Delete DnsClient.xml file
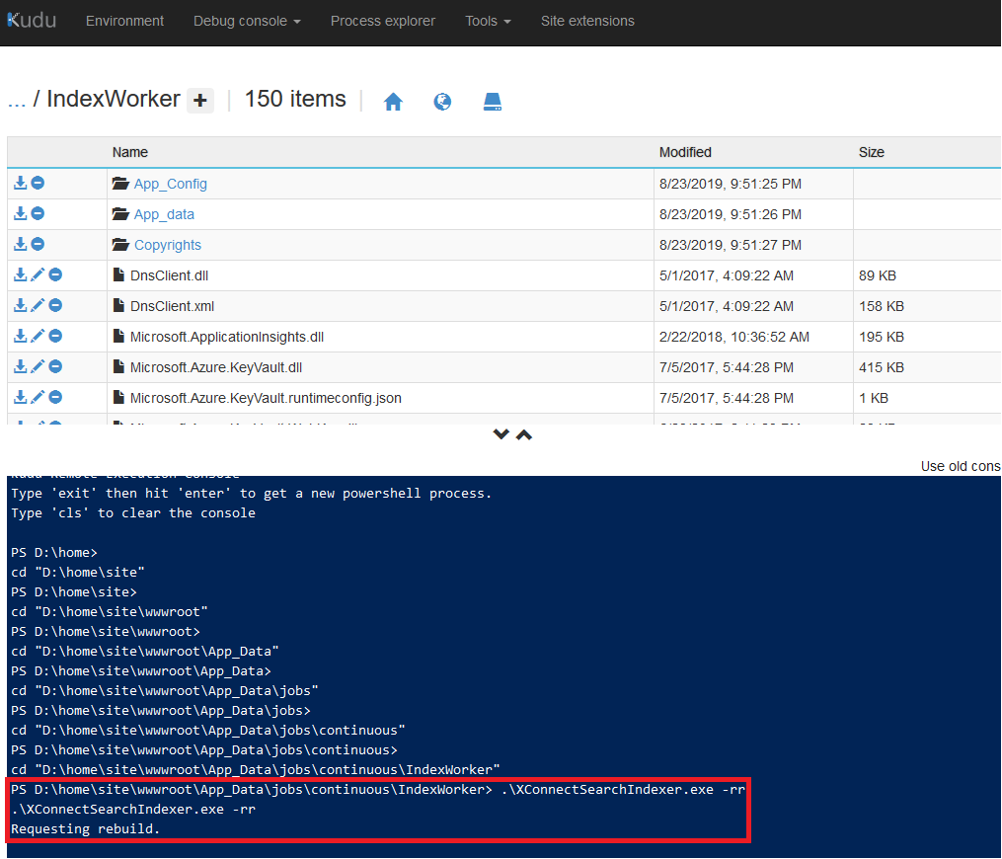This screenshot has width=1002, height=859. coord(55,305)
